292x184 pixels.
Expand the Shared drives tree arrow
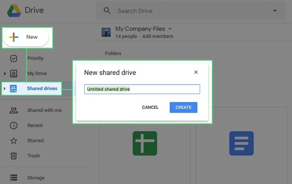[5, 88]
